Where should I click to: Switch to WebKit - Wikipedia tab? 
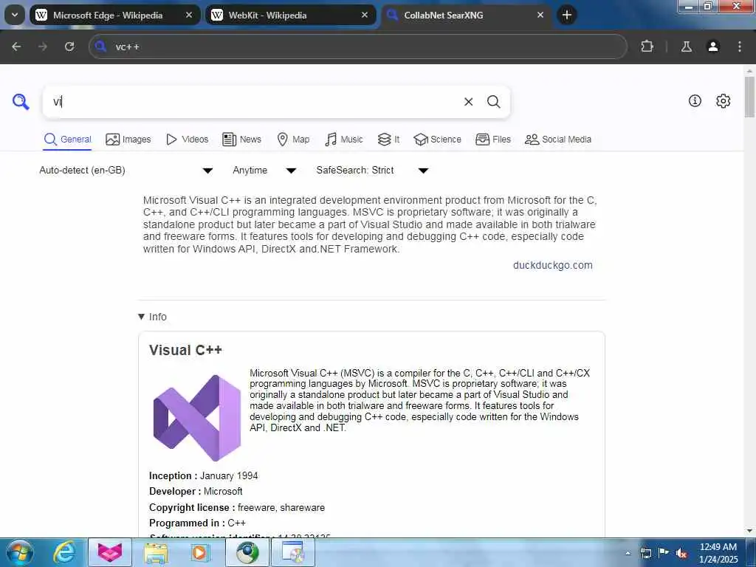coord(290,15)
